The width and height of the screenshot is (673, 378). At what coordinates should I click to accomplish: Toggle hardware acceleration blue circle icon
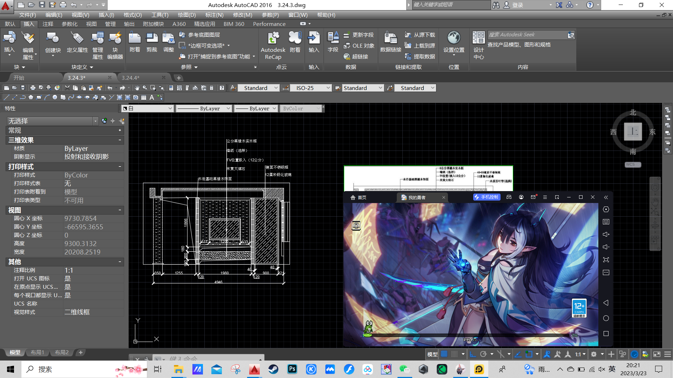(x=634, y=354)
